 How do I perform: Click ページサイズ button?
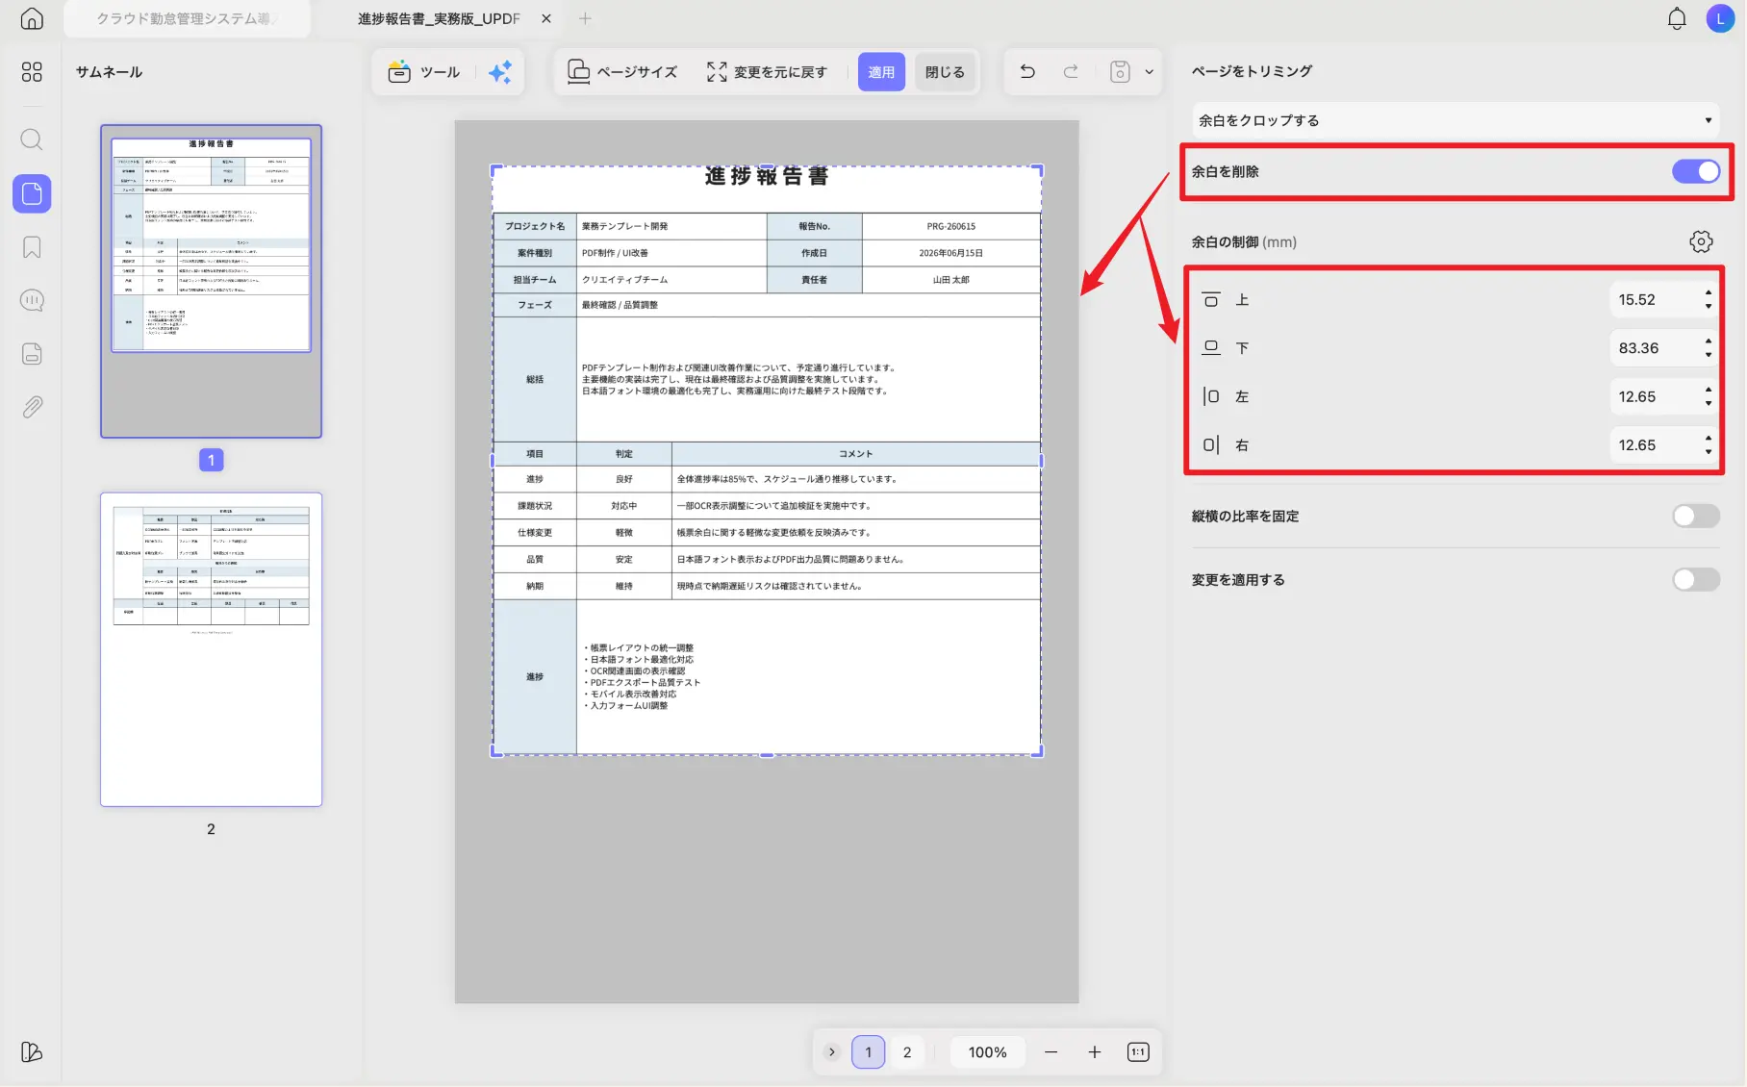[622, 72]
